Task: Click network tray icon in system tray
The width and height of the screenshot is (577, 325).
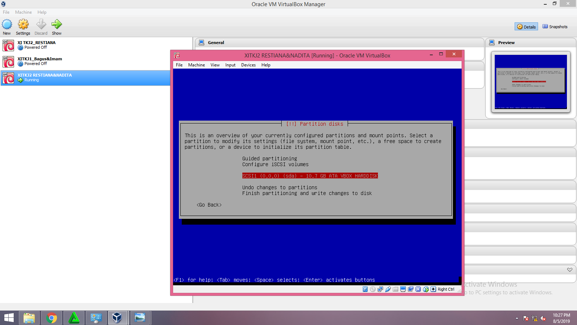Action: tap(534, 318)
